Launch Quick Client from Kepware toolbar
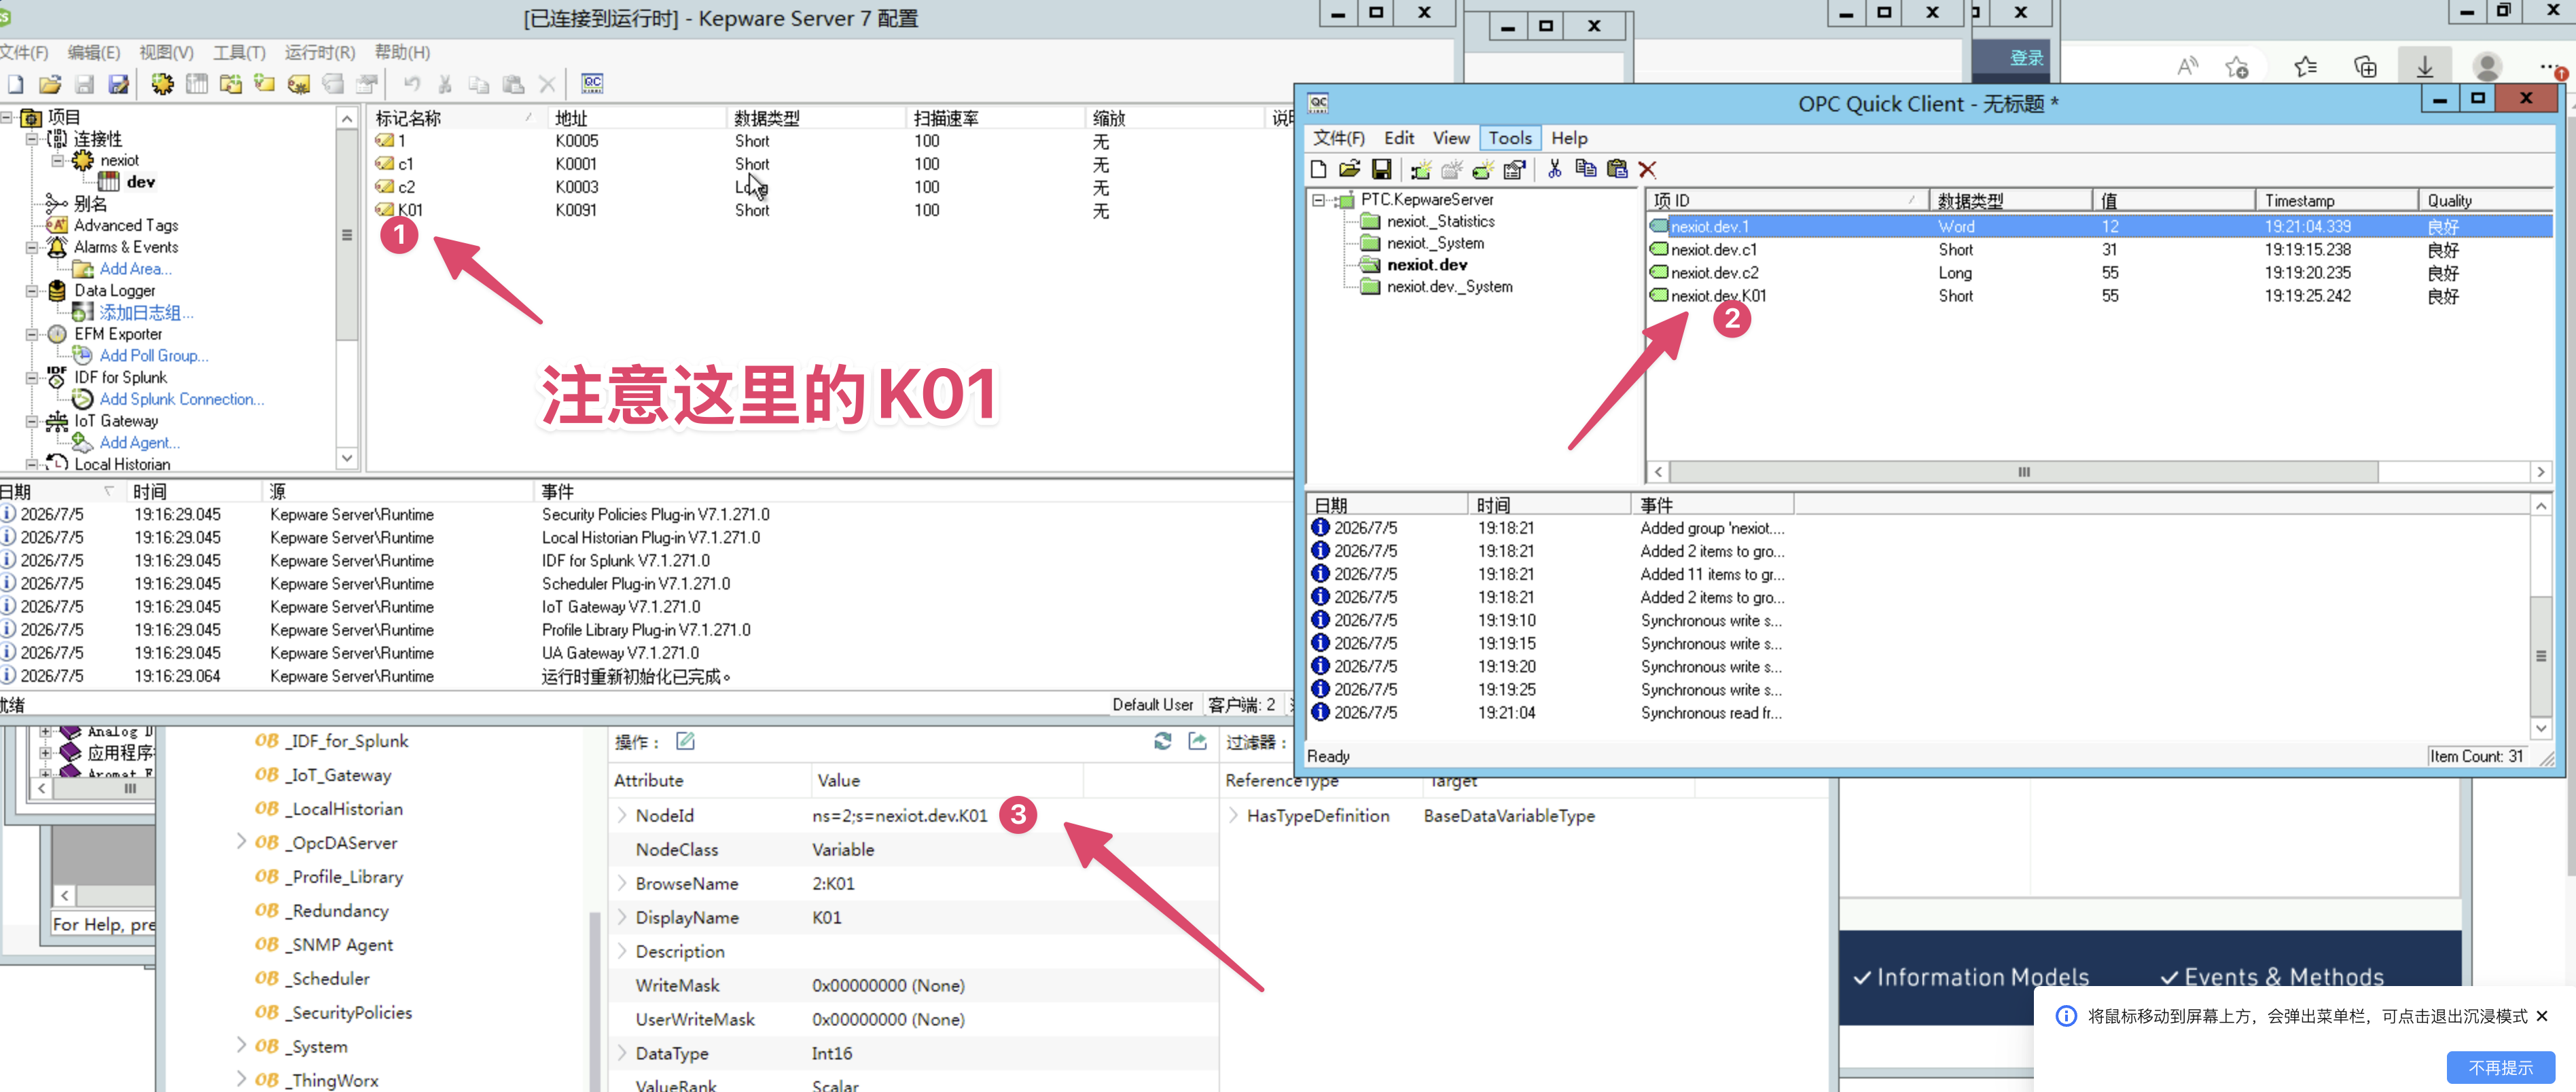The width and height of the screenshot is (2576, 1092). (592, 83)
